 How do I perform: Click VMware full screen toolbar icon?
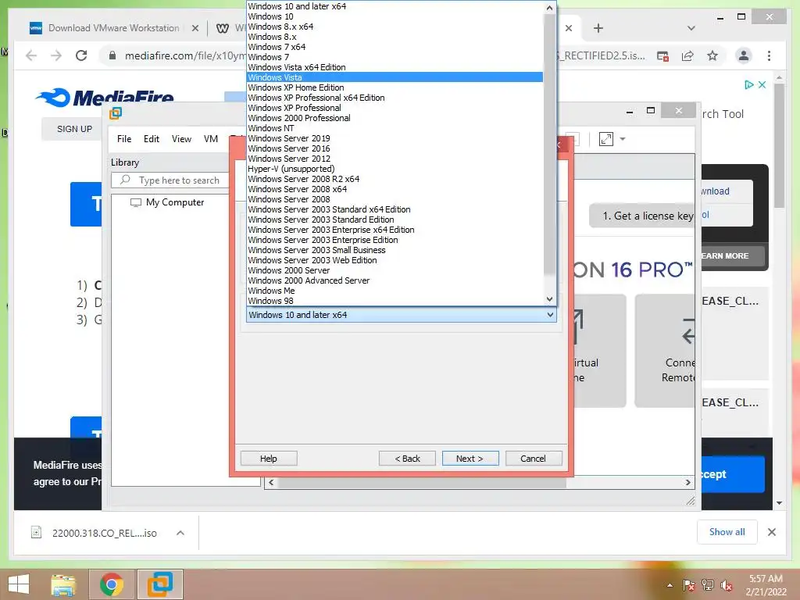pos(606,139)
